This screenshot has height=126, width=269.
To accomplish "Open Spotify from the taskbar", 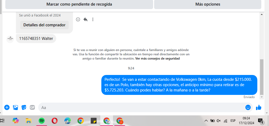I will [x=41, y=121].
